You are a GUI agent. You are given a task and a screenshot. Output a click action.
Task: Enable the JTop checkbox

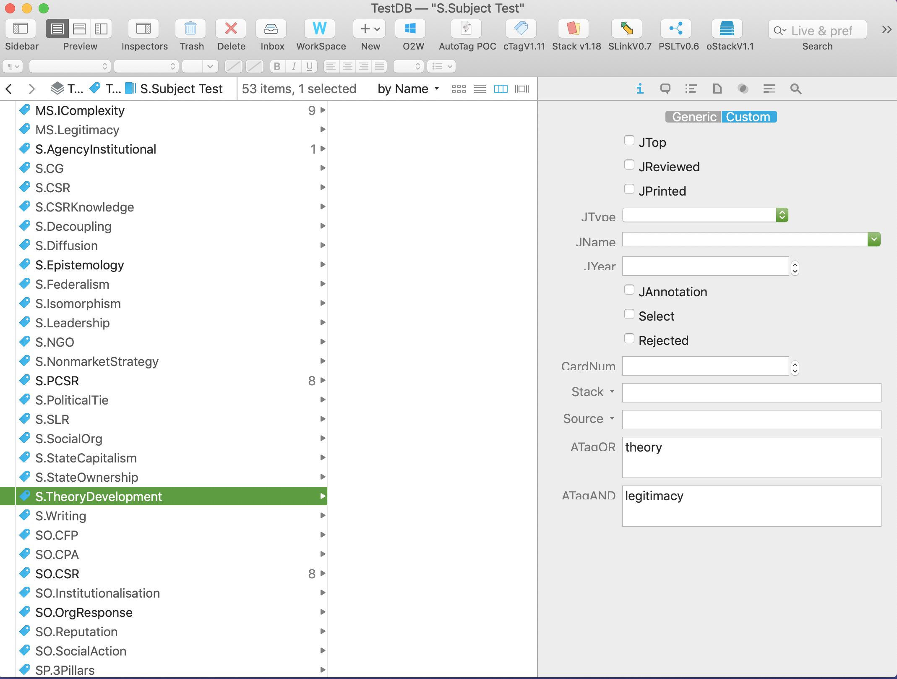pos(629,141)
